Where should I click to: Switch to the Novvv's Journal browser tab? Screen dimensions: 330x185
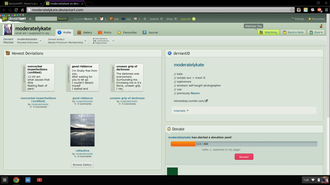coord(23,4)
